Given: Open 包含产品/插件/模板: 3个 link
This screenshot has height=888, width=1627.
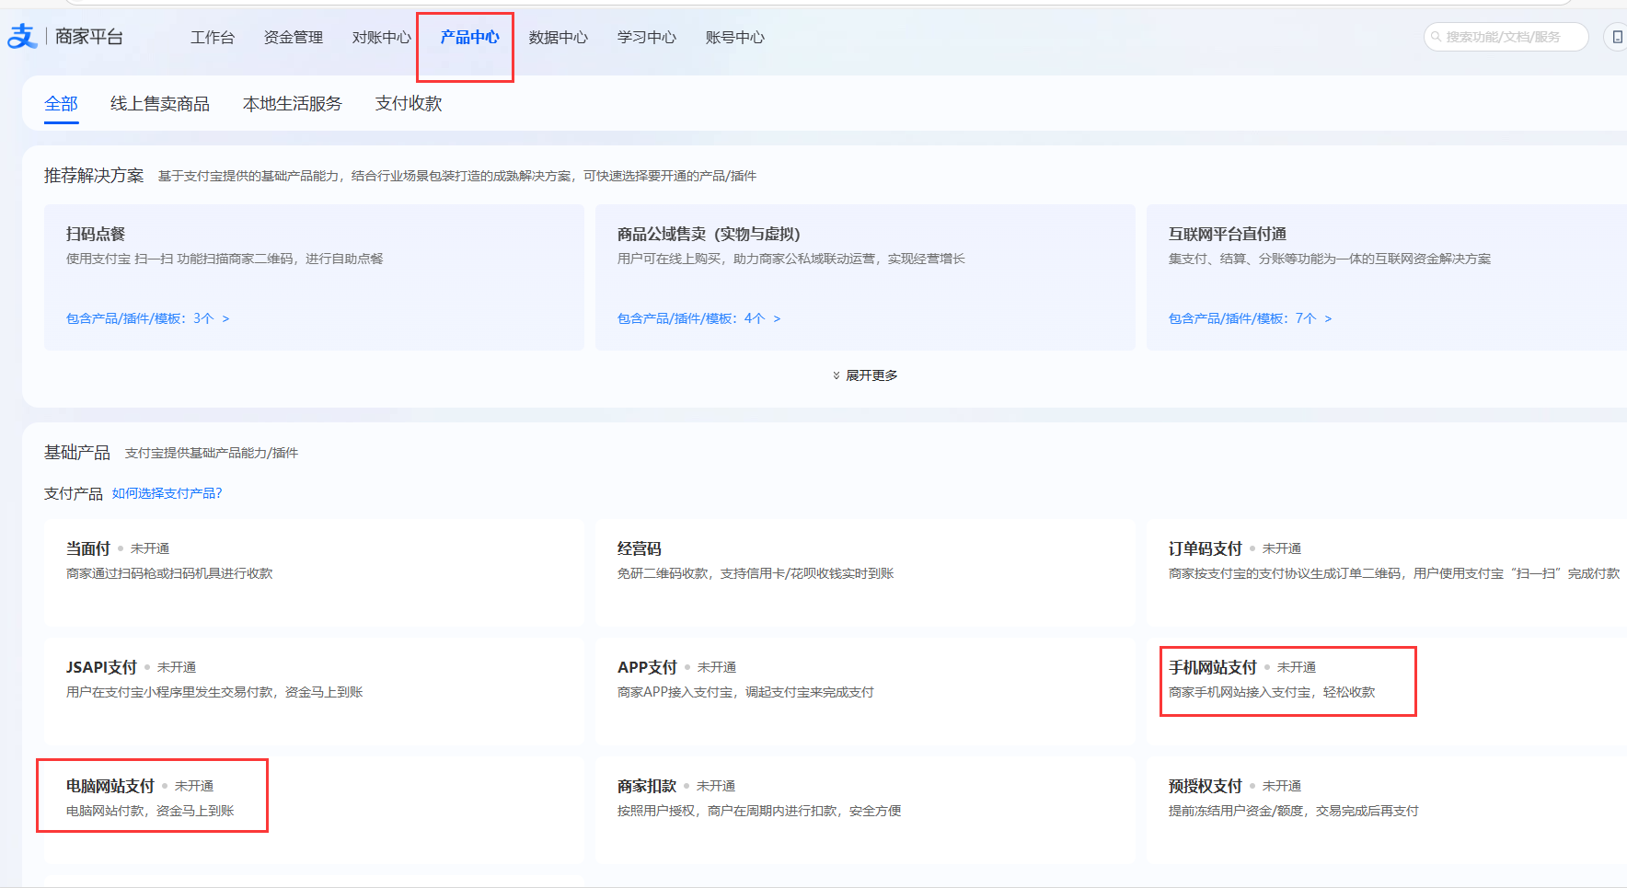Looking at the screenshot, I should (x=148, y=318).
